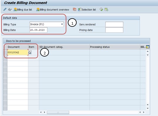158x116 pixels.
Task: Click the Processing status column header
Action: coord(115,47)
